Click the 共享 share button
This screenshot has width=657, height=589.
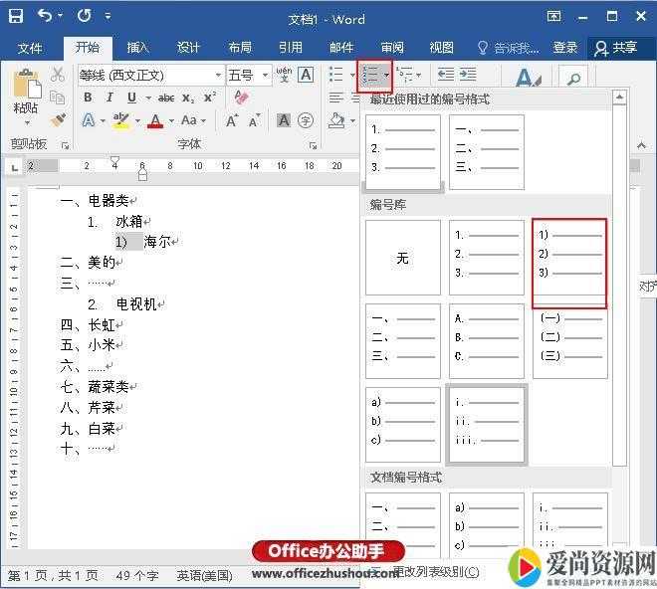click(x=615, y=47)
